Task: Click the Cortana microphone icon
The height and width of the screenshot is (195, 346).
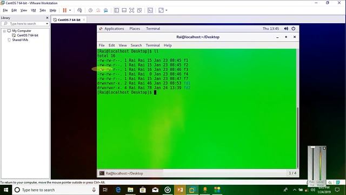Action: pyautogui.click(x=94, y=190)
